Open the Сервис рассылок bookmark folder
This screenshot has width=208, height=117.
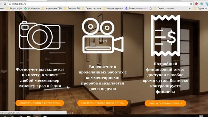click(x=92, y=8)
